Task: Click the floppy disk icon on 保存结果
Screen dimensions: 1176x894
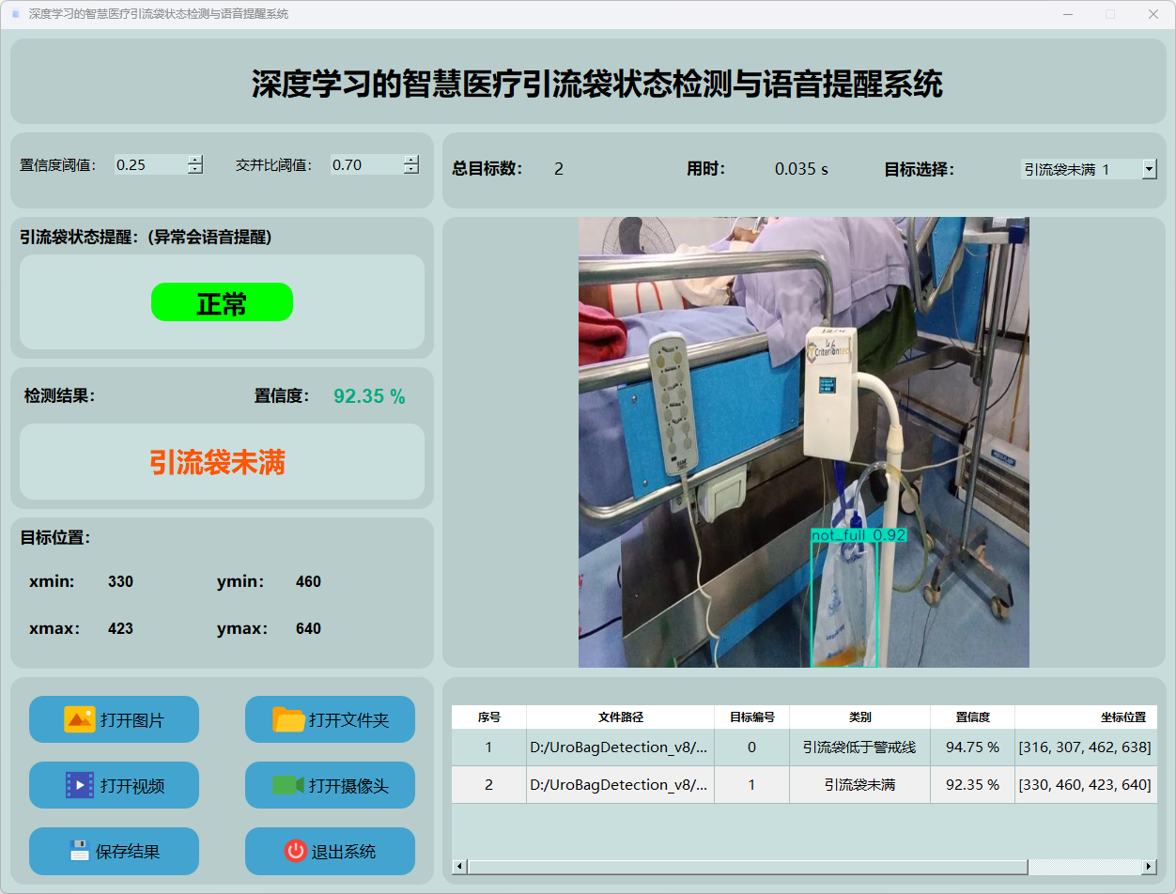Action: click(80, 851)
